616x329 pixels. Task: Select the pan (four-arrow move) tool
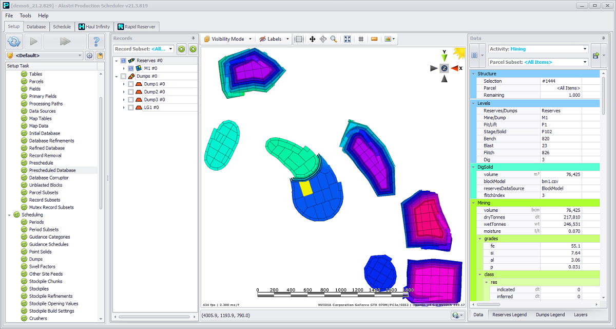tap(312, 39)
